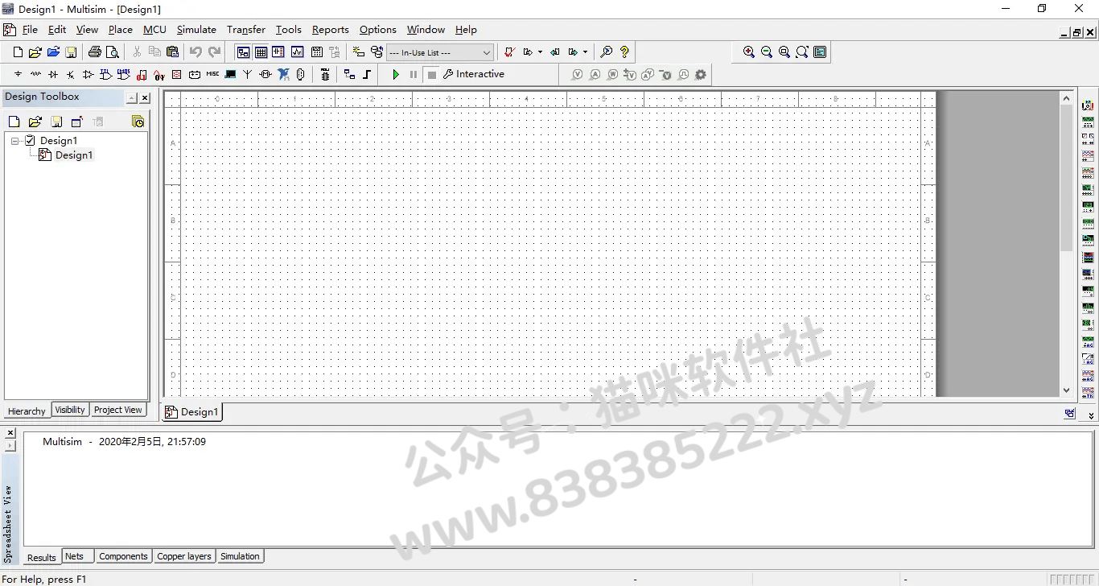Place a bus using the toolbar icon

pyautogui.click(x=367, y=74)
